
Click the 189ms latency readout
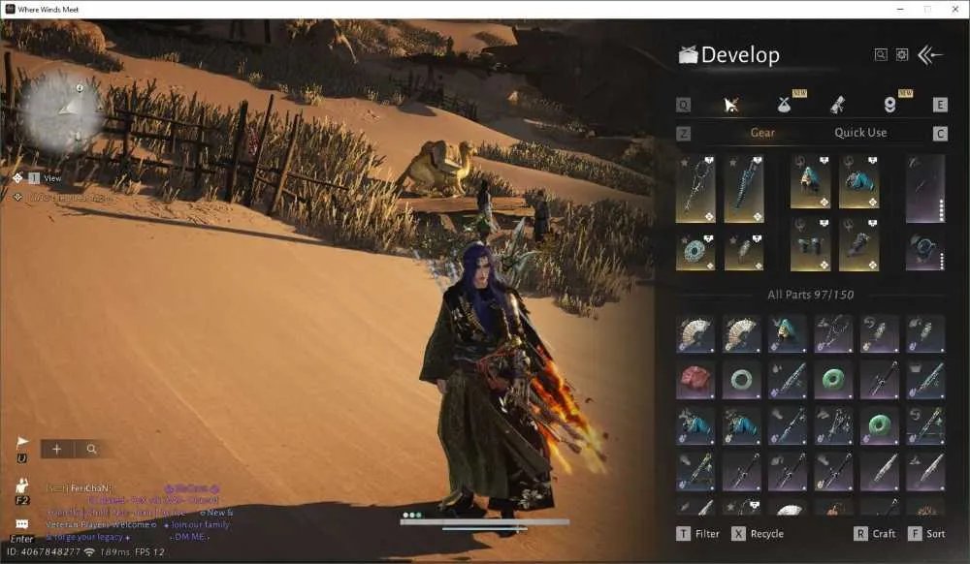point(113,551)
